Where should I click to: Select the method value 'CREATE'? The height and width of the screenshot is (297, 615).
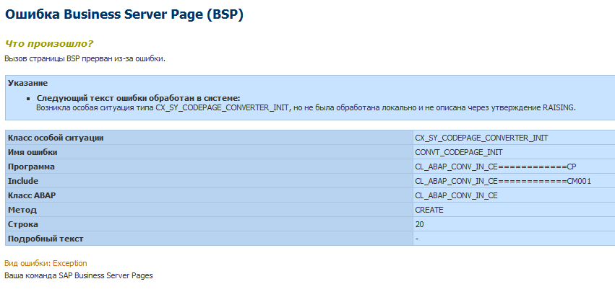tap(429, 210)
